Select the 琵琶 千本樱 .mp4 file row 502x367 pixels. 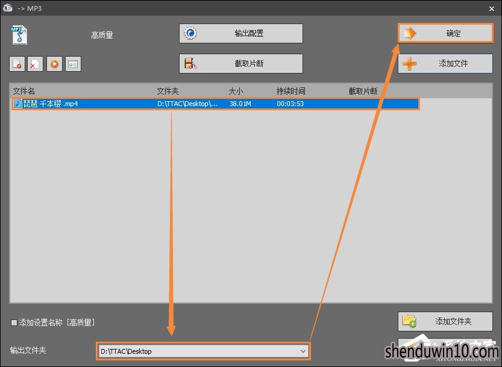216,104
